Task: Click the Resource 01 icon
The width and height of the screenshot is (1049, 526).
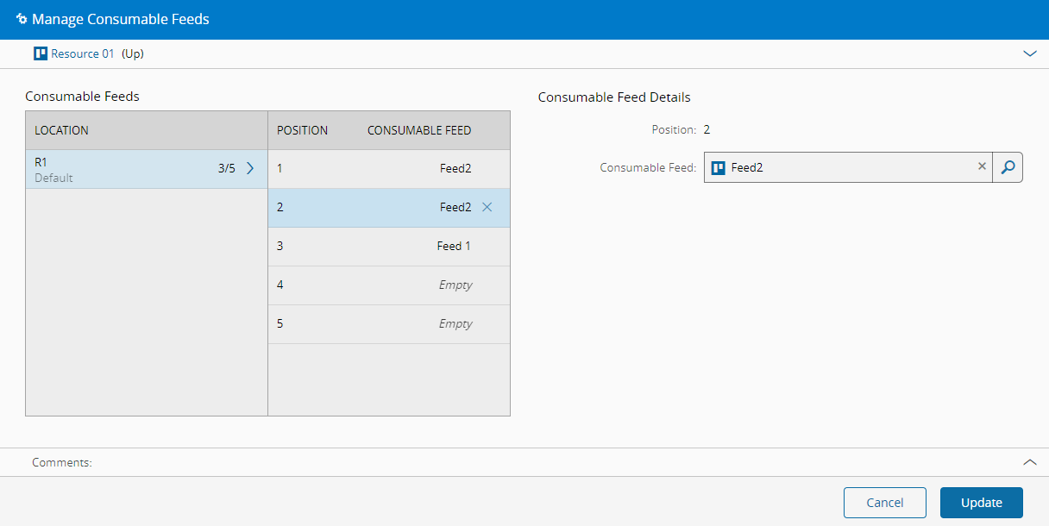Action: pos(40,53)
